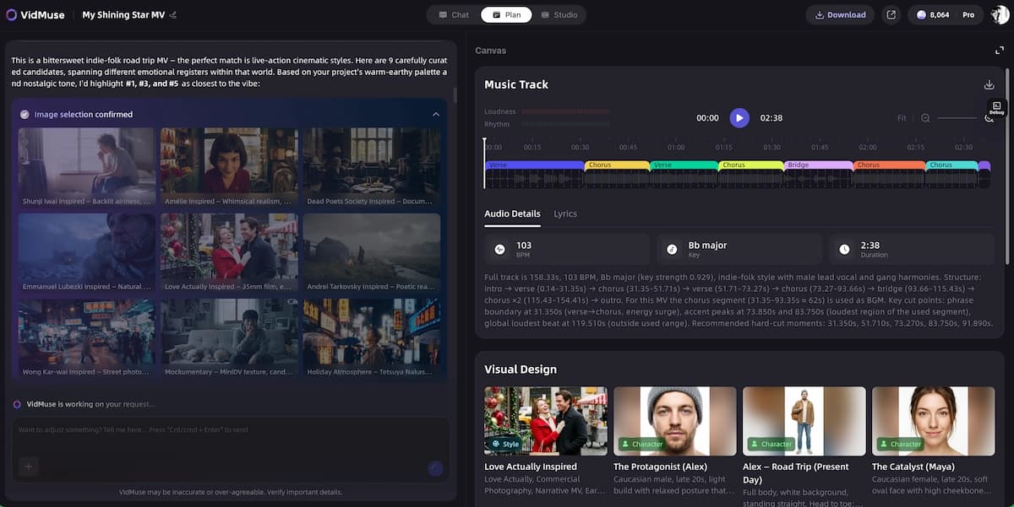Select the Holiday Atmosphere thumbnail

pyautogui.click(x=372, y=337)
